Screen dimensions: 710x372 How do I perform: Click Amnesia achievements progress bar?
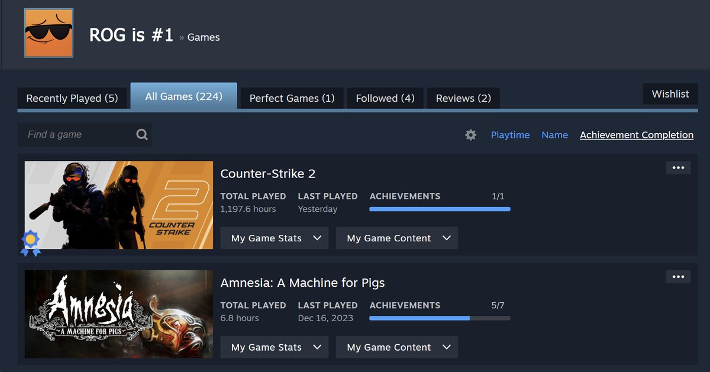440,318
